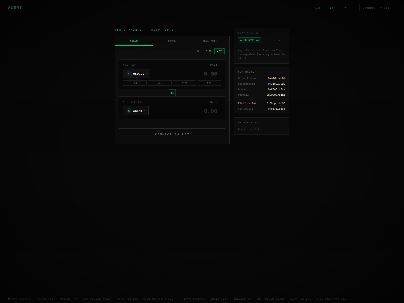Click the green indicator dot inside the V4 badge
This screenshot has height=303, width=404.
[x=217, y=51]
